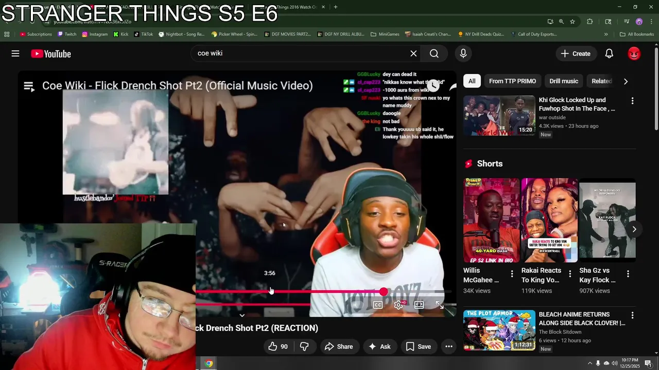Show next Shorts with right arrow
The width and height of the screenshot is (659, 370).
(x=634, y=229)
